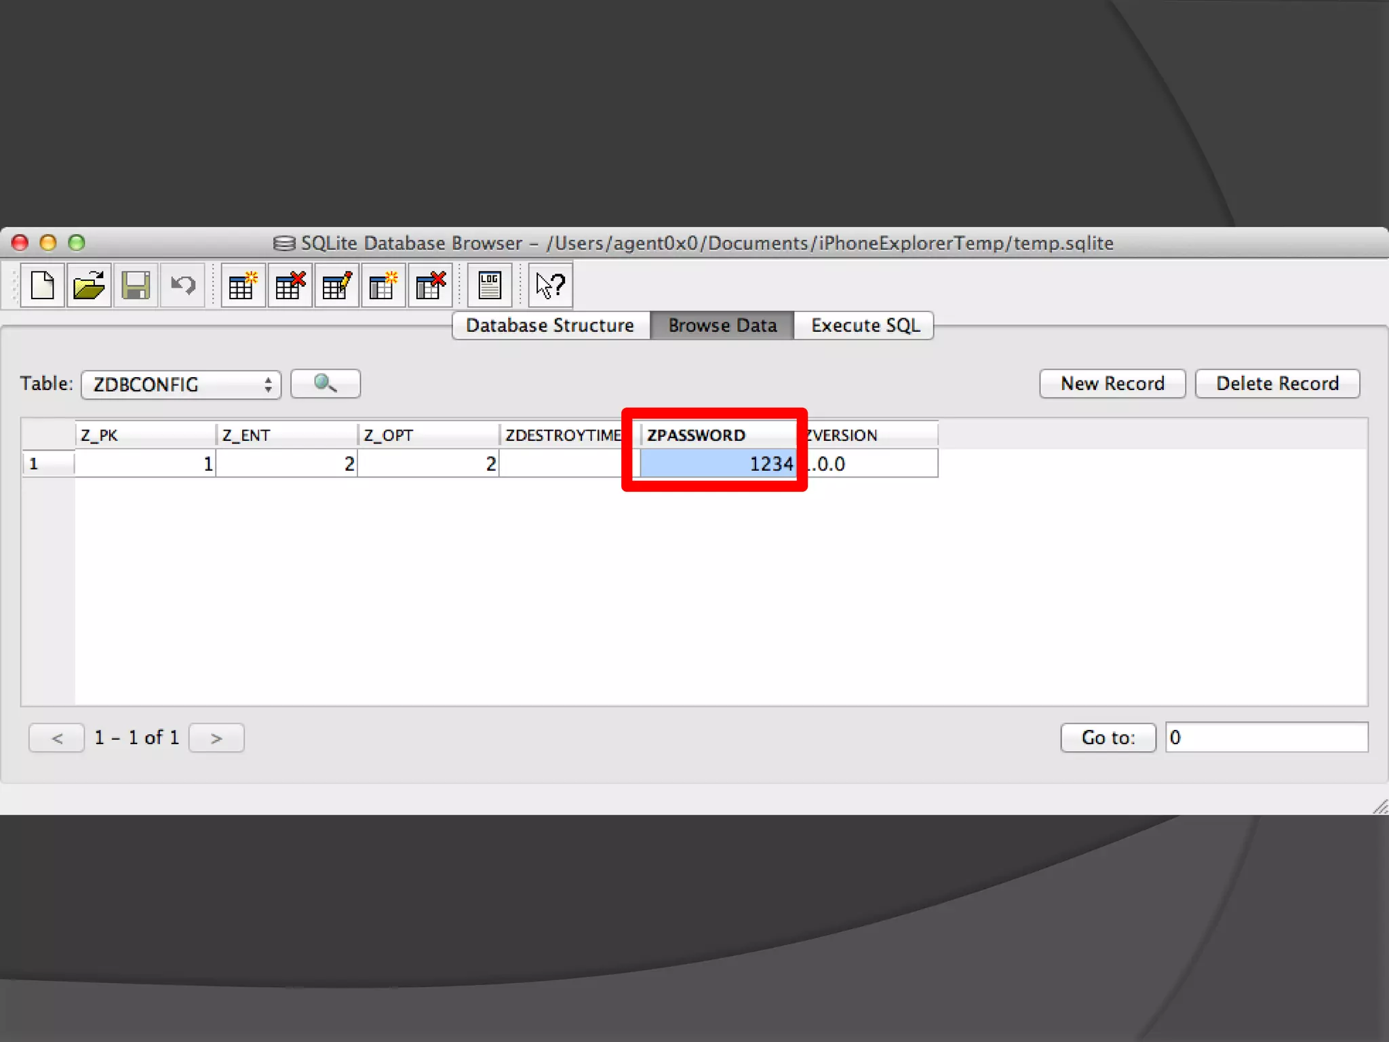
Task: Click the magnifier search button
Action: pyautogui.click(x=326, y=384)
